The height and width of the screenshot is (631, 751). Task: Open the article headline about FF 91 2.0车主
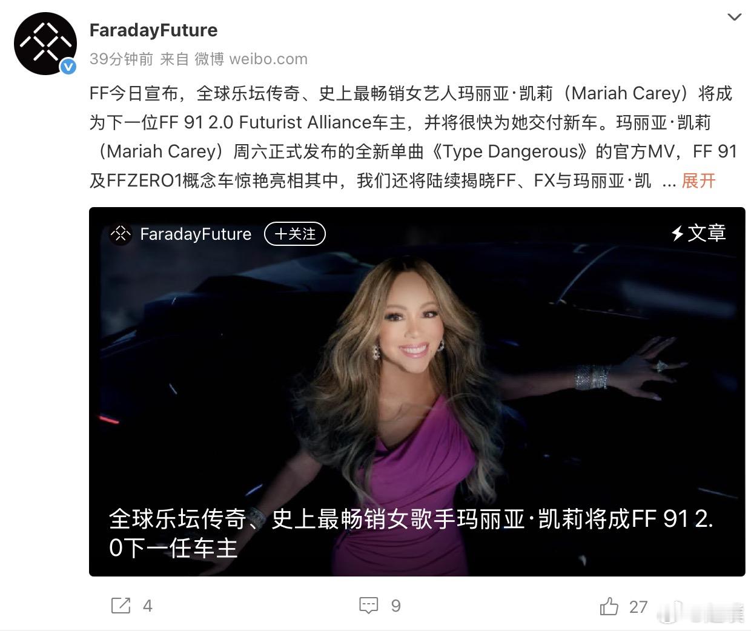(x=411, y=533)
